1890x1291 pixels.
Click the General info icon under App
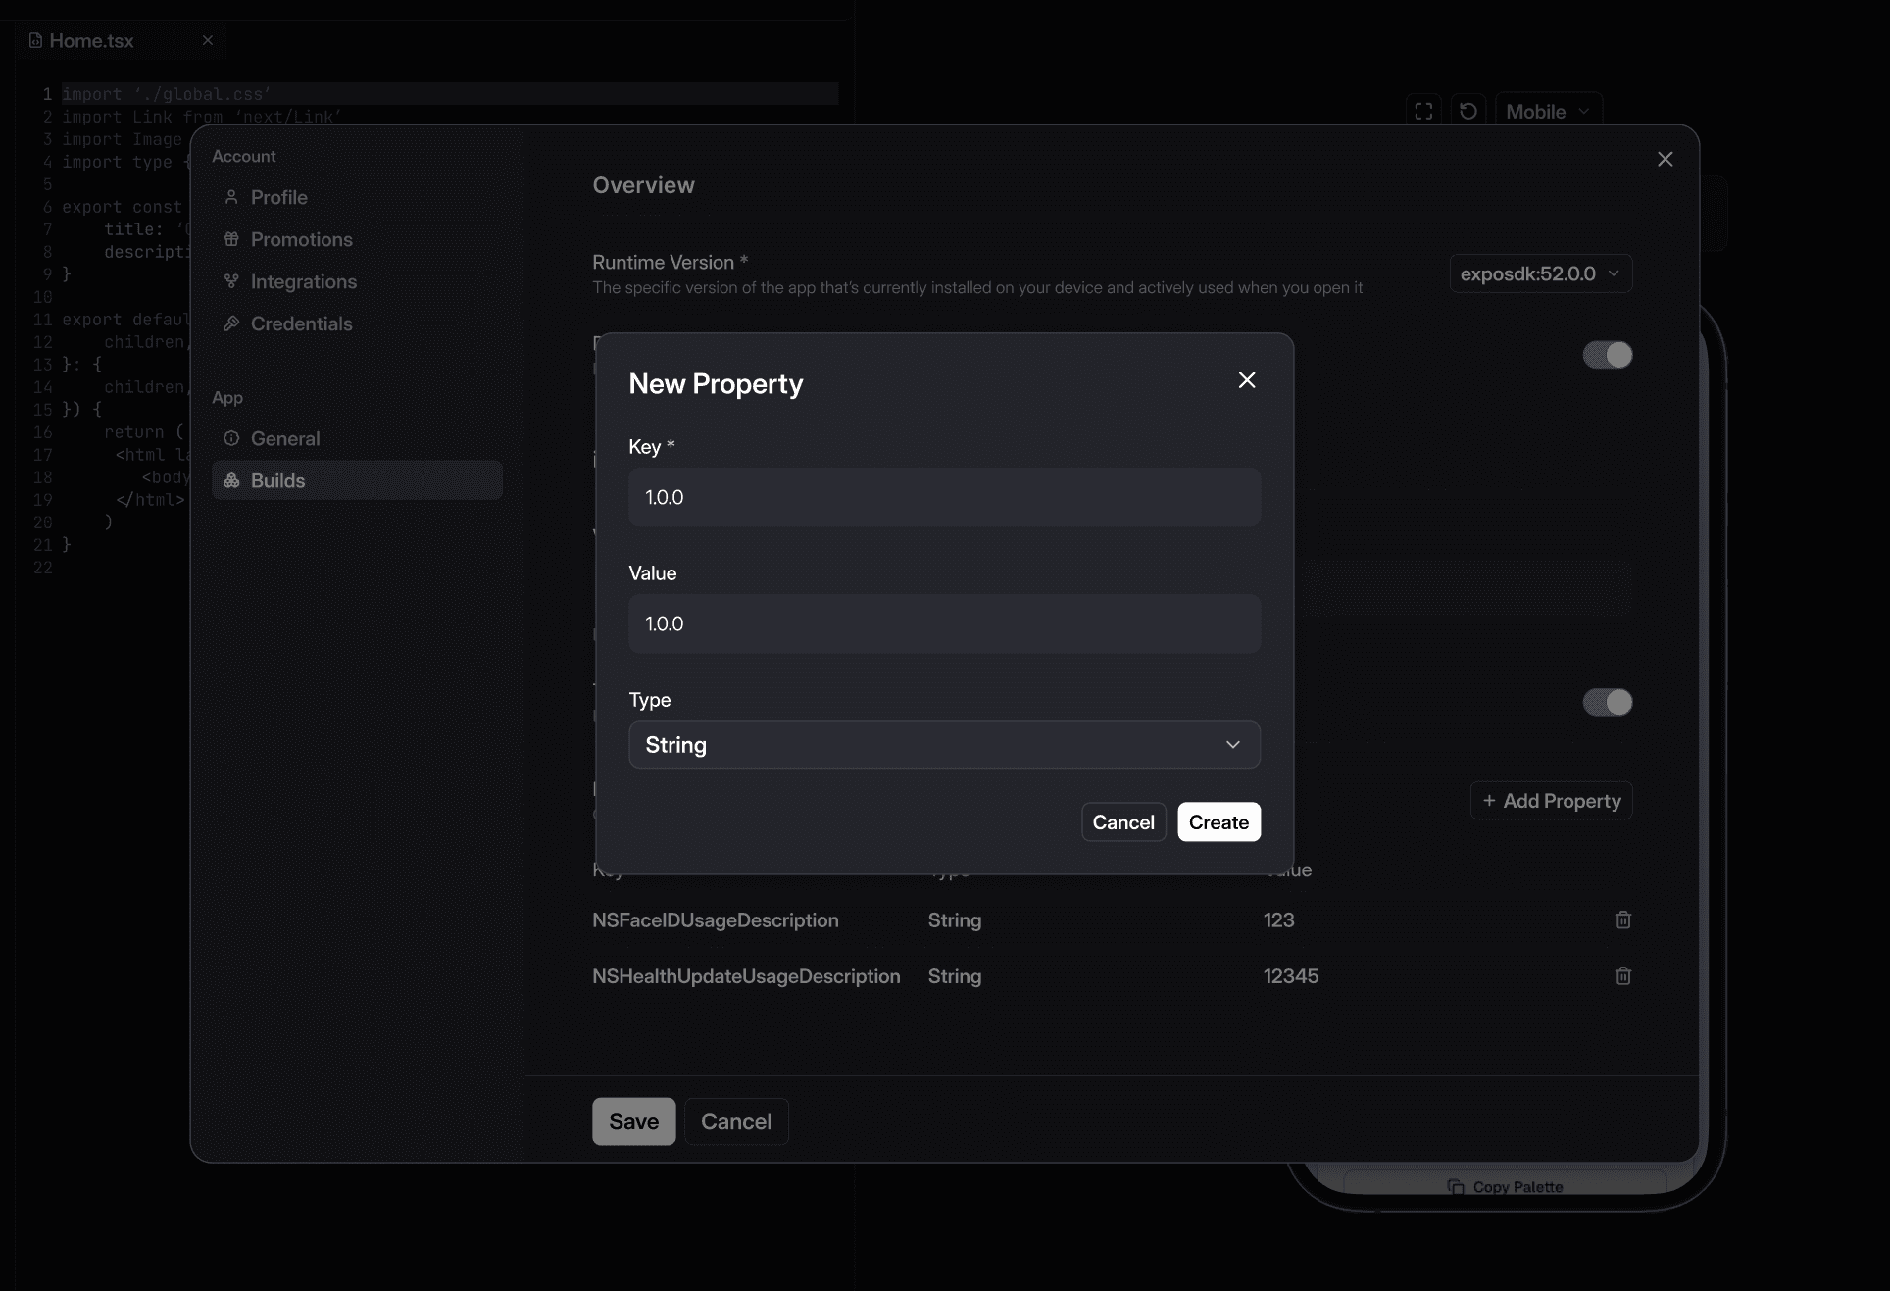pos(232,438)
